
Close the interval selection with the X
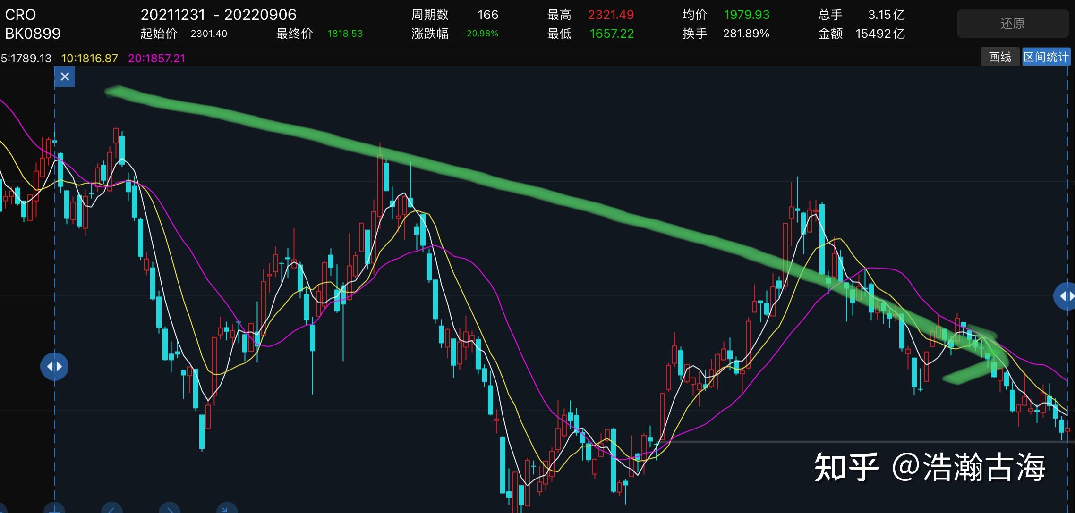[65, 76]
